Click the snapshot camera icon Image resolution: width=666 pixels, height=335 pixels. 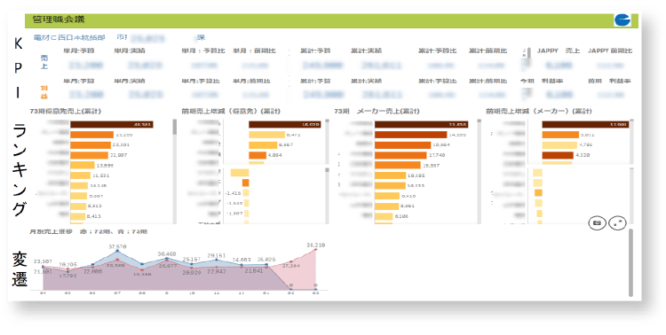(x=598, y=222)
